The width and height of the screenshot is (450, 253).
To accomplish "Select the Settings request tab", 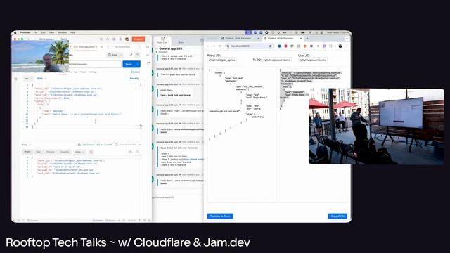I will (x=92, y=72).
